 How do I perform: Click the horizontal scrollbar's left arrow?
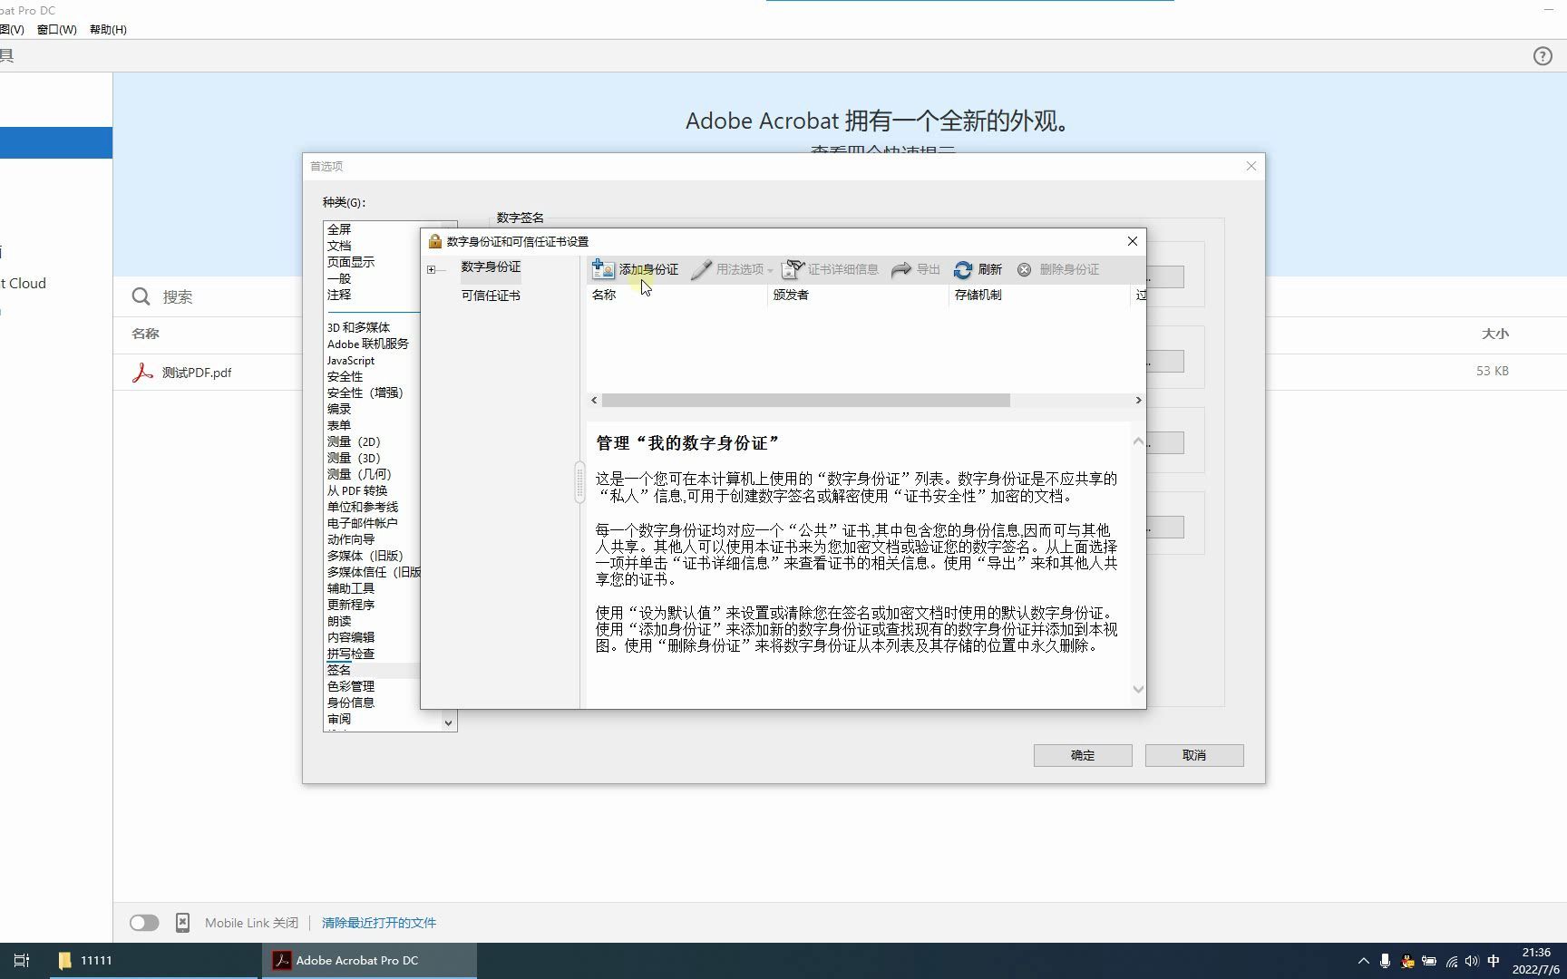point(594,400)
